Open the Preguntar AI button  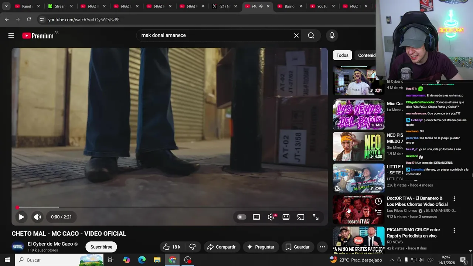point(261,247)
